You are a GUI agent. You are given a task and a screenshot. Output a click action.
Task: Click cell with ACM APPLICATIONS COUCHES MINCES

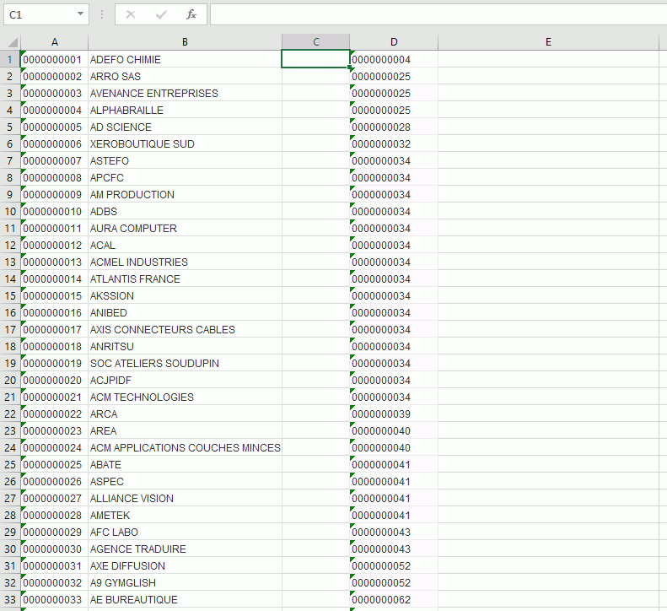pyautogui.click(x=185, y=447)
